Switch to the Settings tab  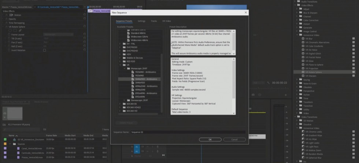pyautogui.click(x=141, y=21)
